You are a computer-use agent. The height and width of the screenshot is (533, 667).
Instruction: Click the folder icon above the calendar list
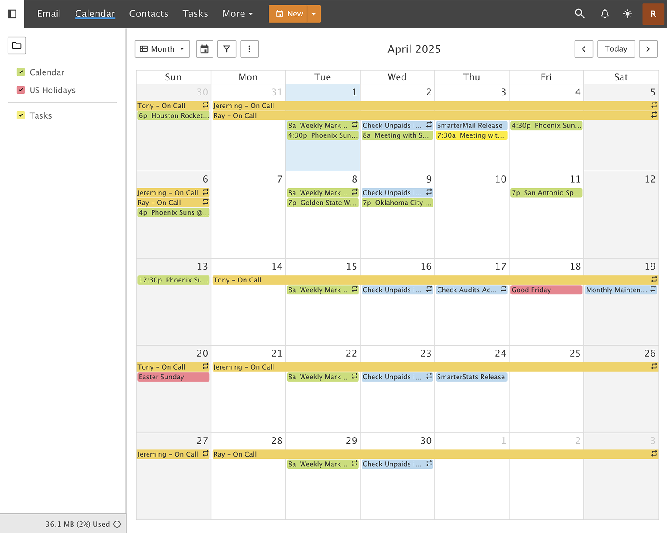pyautogui.click(x=16, y=45)
